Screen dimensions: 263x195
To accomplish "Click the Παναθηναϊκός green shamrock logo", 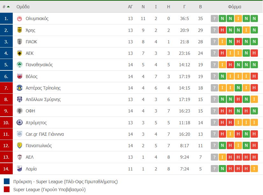I will [x=19, y=65].
